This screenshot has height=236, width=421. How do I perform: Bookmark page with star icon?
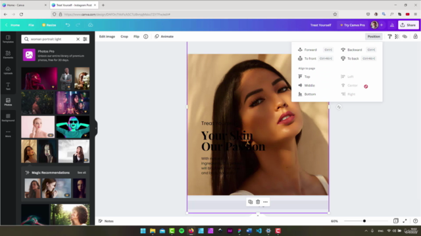coord(335,14)
